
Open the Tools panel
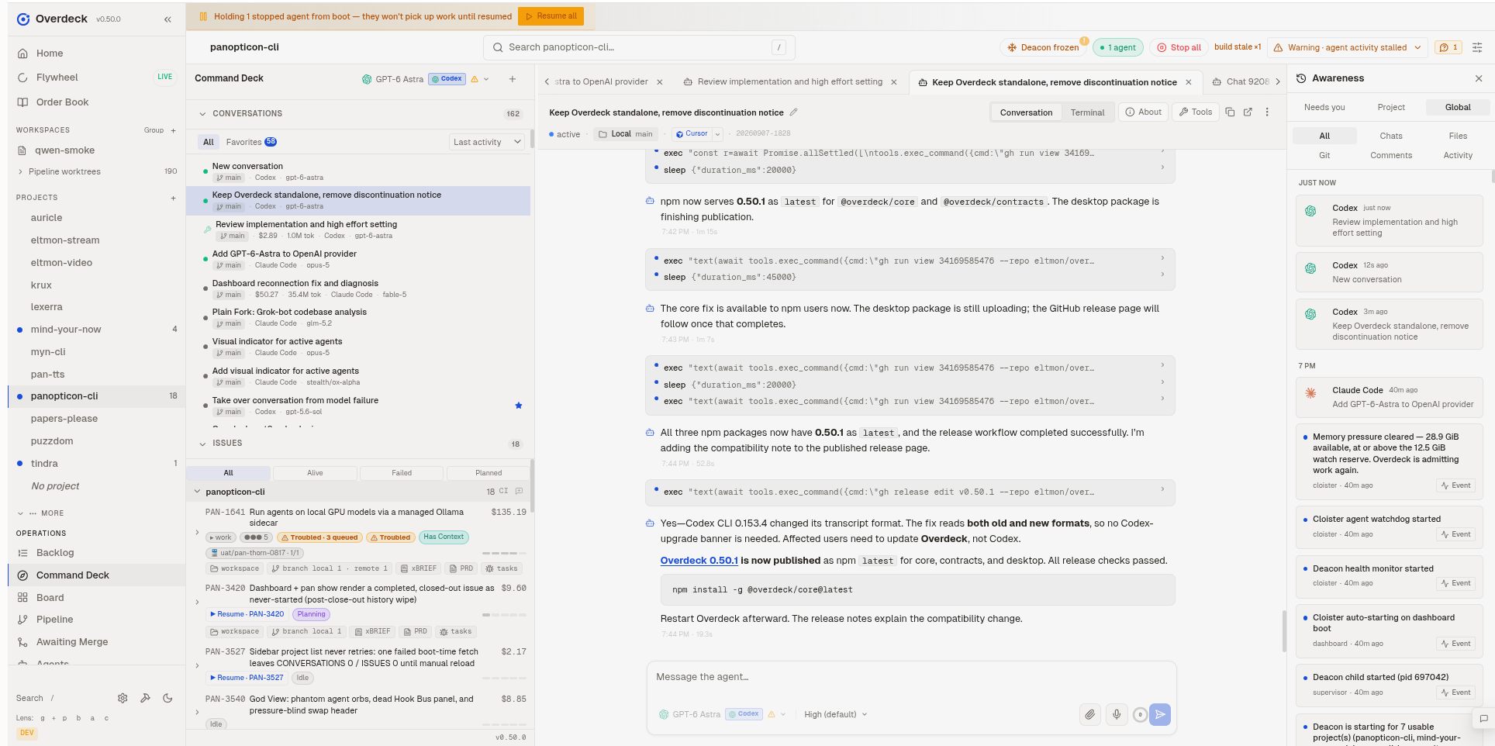pyautogui.click(x=1195, y=112)
